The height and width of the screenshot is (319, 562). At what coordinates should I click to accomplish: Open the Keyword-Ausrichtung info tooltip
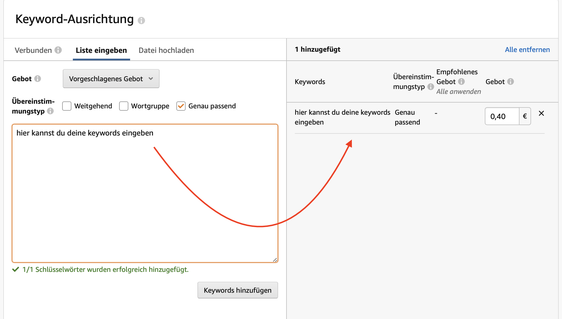141,20
